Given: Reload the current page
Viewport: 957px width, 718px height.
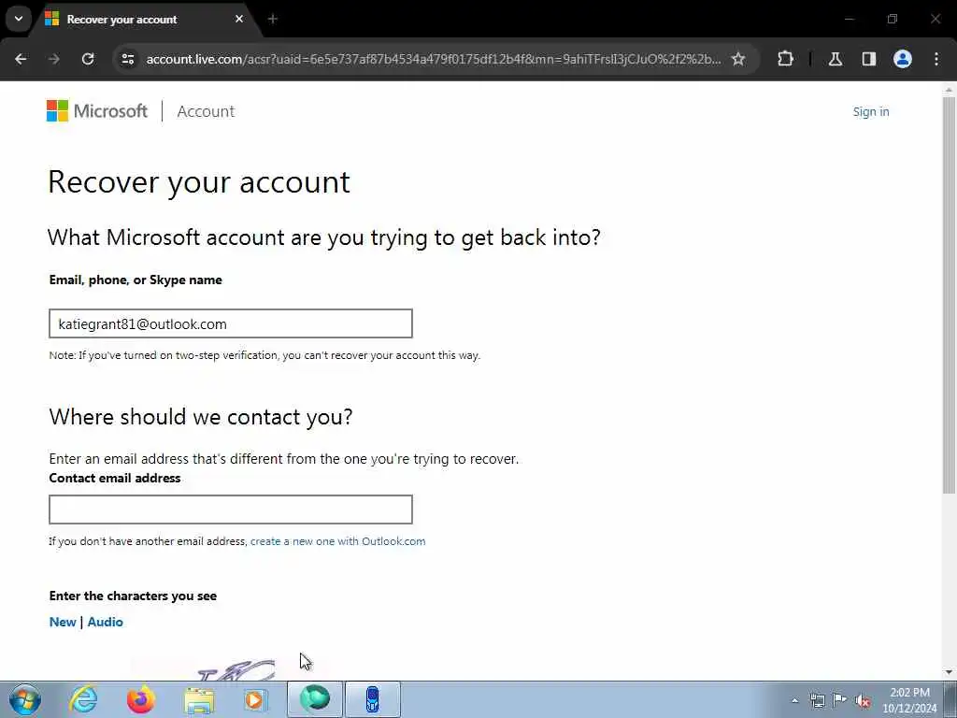Looking at the screenshot, I should coord(88,59).
